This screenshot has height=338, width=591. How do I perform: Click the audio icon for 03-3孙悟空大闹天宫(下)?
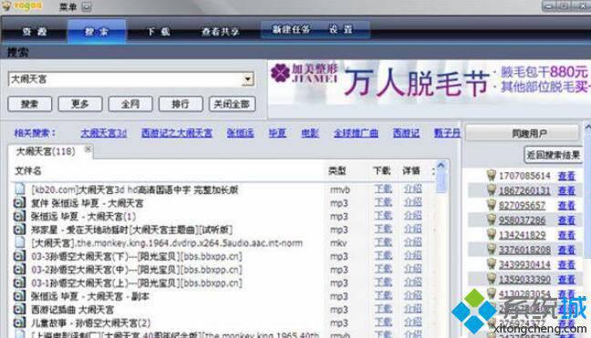(19, 256)
